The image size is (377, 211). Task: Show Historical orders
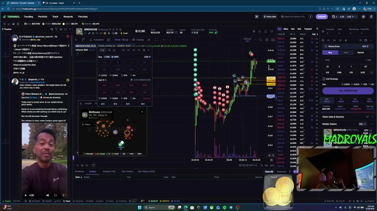pyautogui.click(x=281, y=172)
